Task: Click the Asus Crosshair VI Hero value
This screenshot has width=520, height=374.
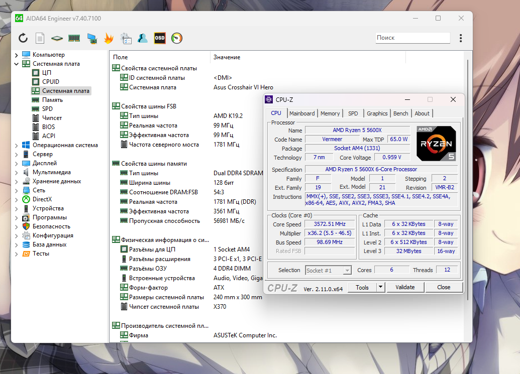Action: 243,87
